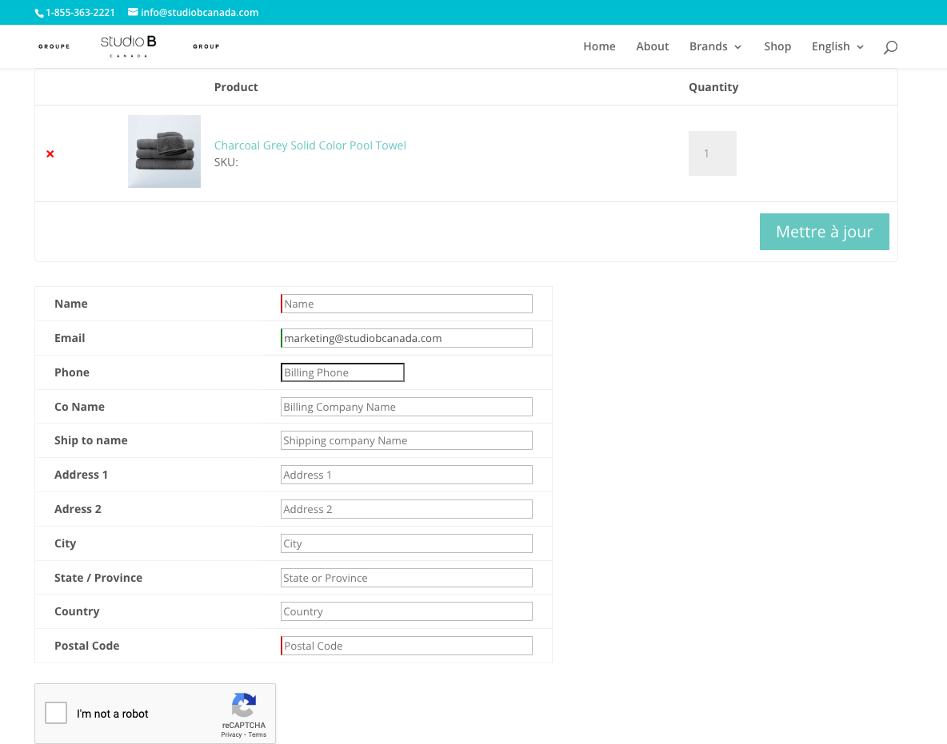The height and width of the screenshot is (744, 947).
Task: Open the Home menu item
Action: [599, 46]
